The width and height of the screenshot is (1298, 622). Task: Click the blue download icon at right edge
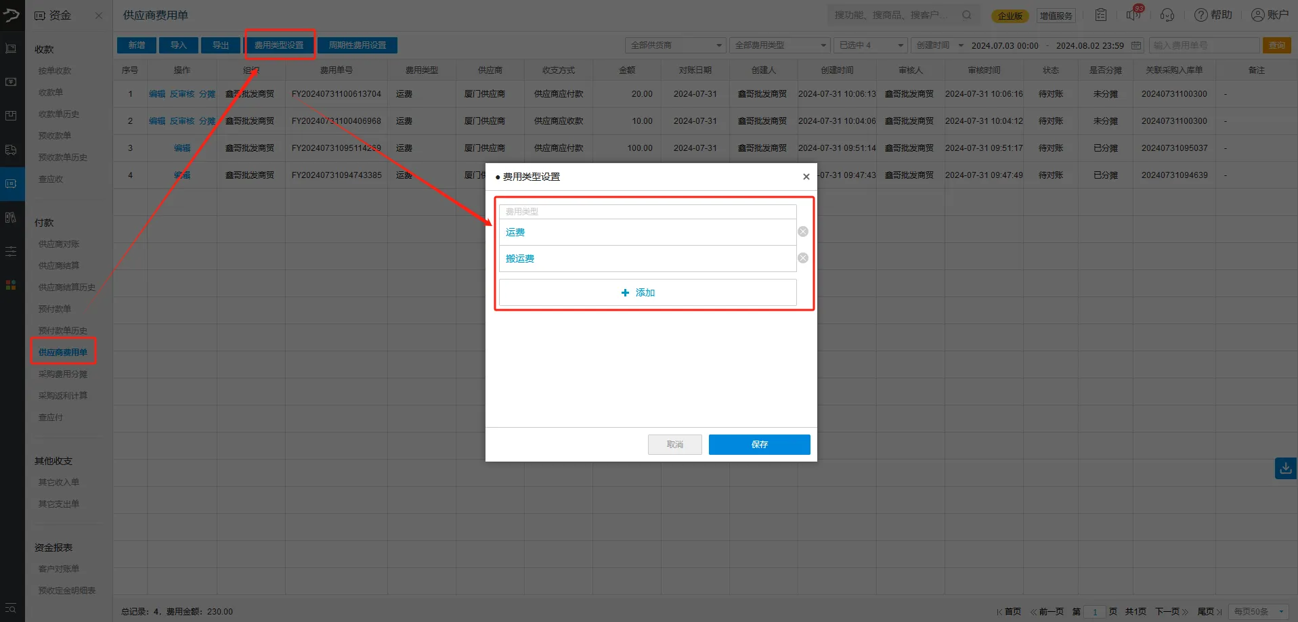1285,468
